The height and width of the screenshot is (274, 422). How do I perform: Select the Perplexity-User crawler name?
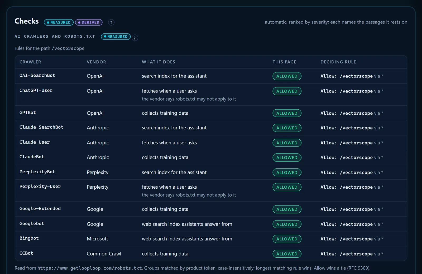click(40, 187)
